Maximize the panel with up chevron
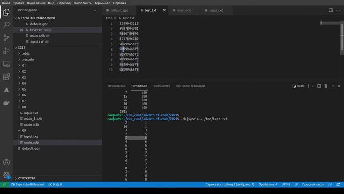The height and width of the screenshot is (194, 344). (333, 86)
